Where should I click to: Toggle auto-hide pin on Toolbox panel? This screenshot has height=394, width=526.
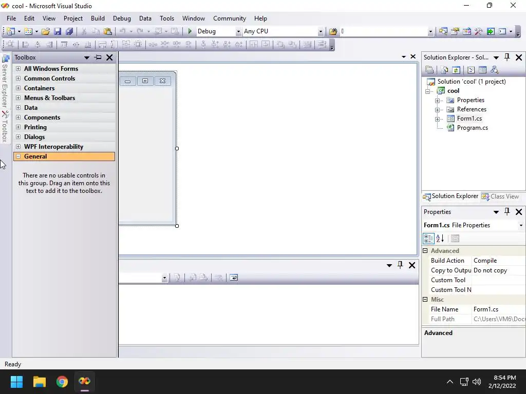98,57
